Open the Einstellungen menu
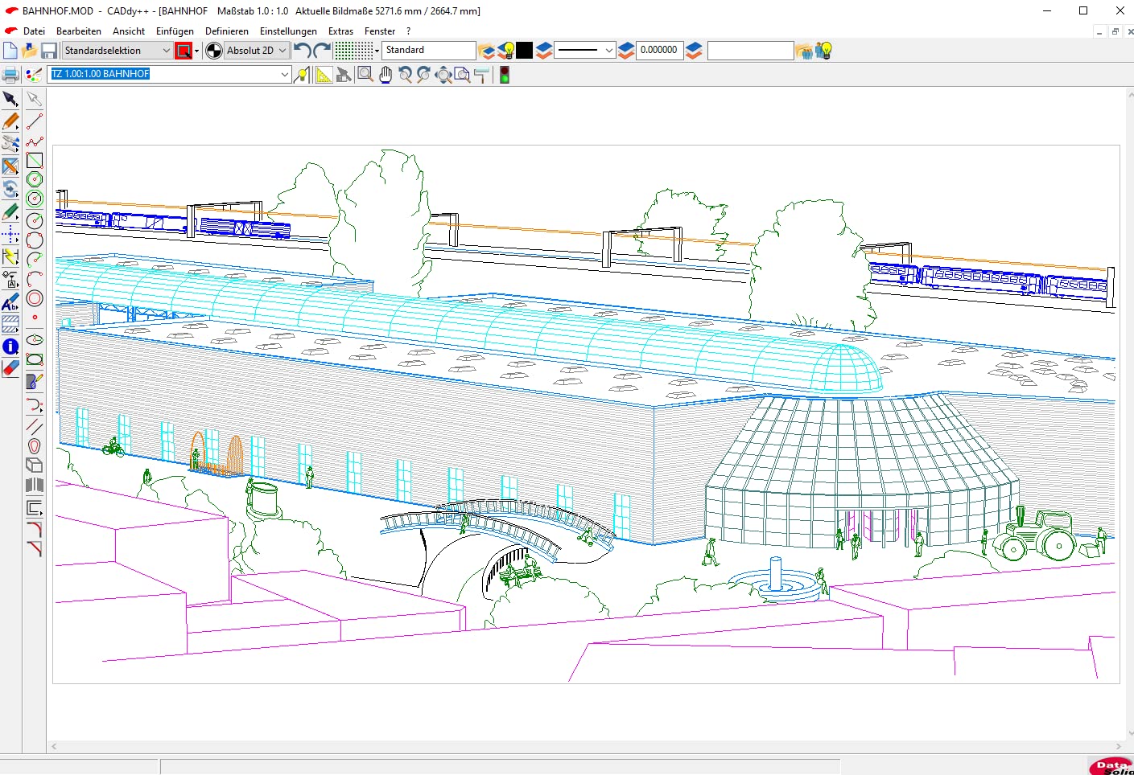This screenshot has height=775, width=1134. [x=288, y=31]
